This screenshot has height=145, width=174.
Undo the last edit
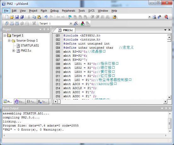[46, 17]
